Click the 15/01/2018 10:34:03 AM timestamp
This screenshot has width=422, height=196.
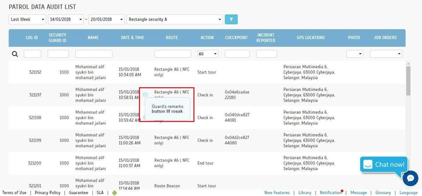(x=130, y=72)
